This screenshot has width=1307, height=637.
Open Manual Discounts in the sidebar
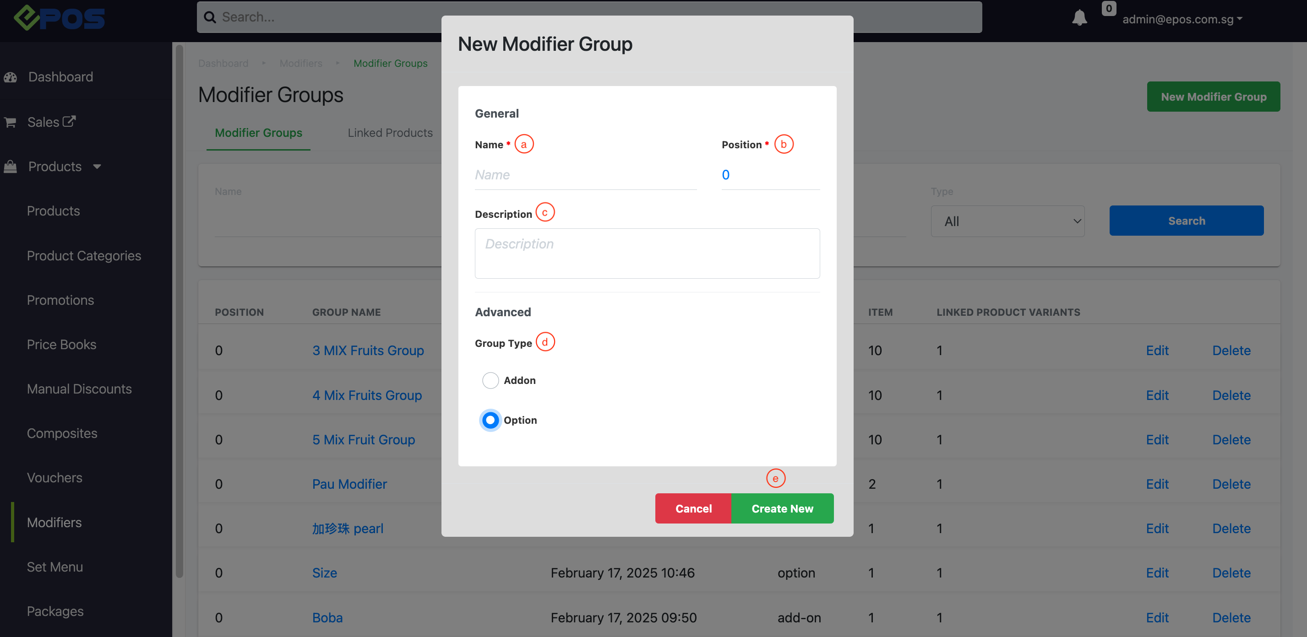(79, 389)
